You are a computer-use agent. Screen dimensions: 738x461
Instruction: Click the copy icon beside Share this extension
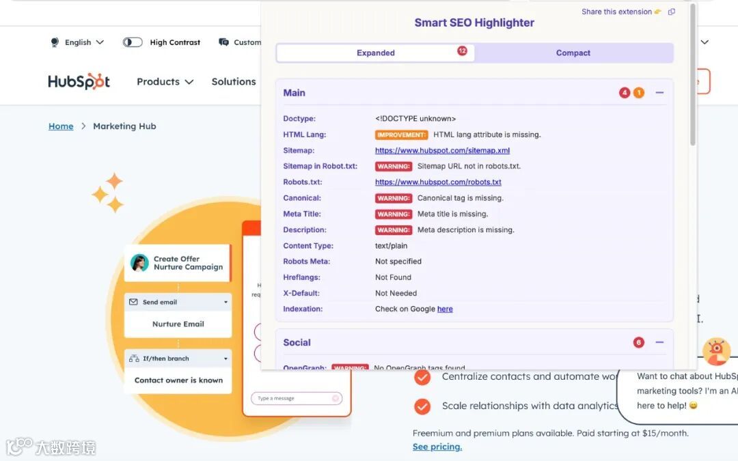click(x=672, y=12)
